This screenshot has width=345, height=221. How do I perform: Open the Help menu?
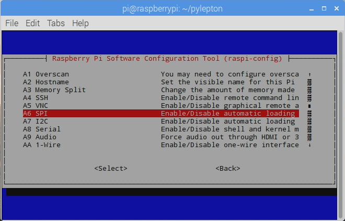[80, 23]
